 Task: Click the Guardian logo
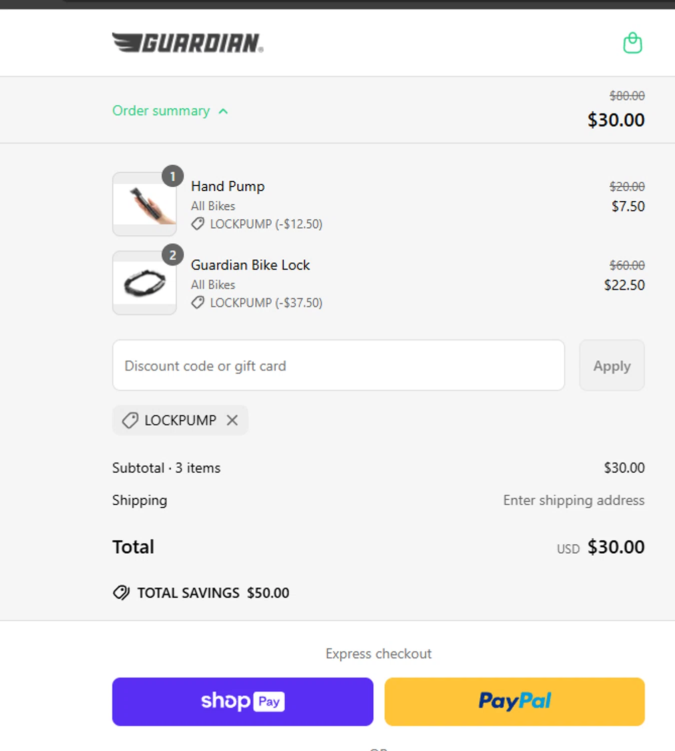(188, 43)
